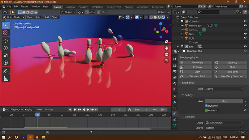Open the rigid body Type dropdown
This screenshot has height=140, width=249.
pos(224,89)
